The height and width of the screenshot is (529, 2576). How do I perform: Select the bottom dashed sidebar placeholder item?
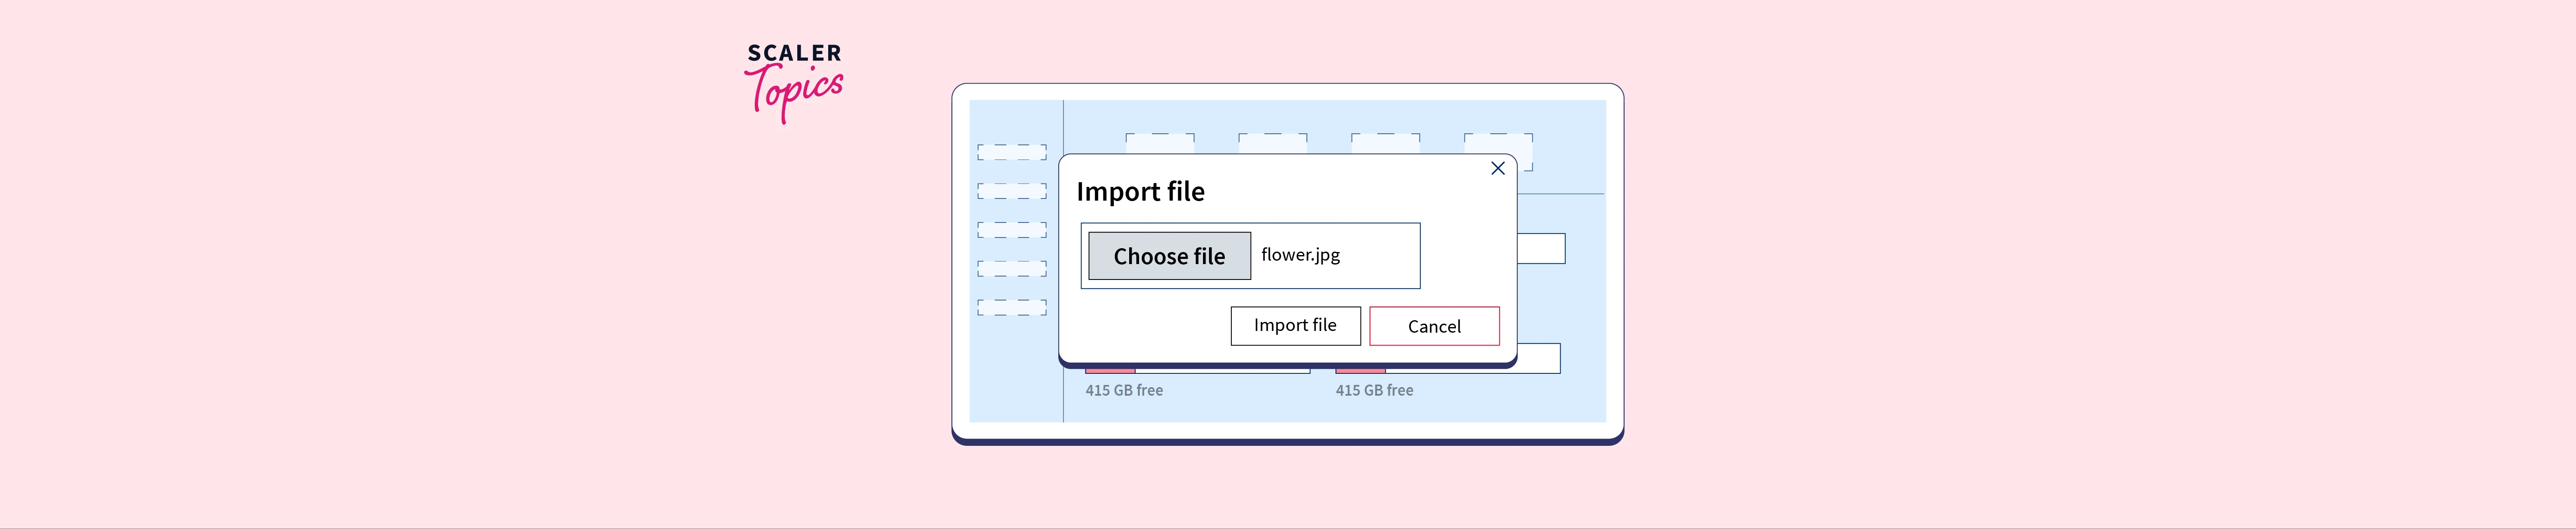coord(1012,307)
